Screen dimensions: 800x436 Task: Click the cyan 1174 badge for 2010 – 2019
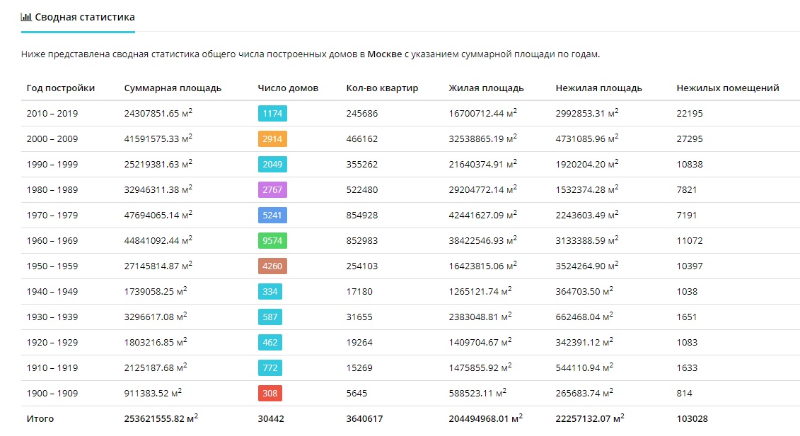point(272,113)
